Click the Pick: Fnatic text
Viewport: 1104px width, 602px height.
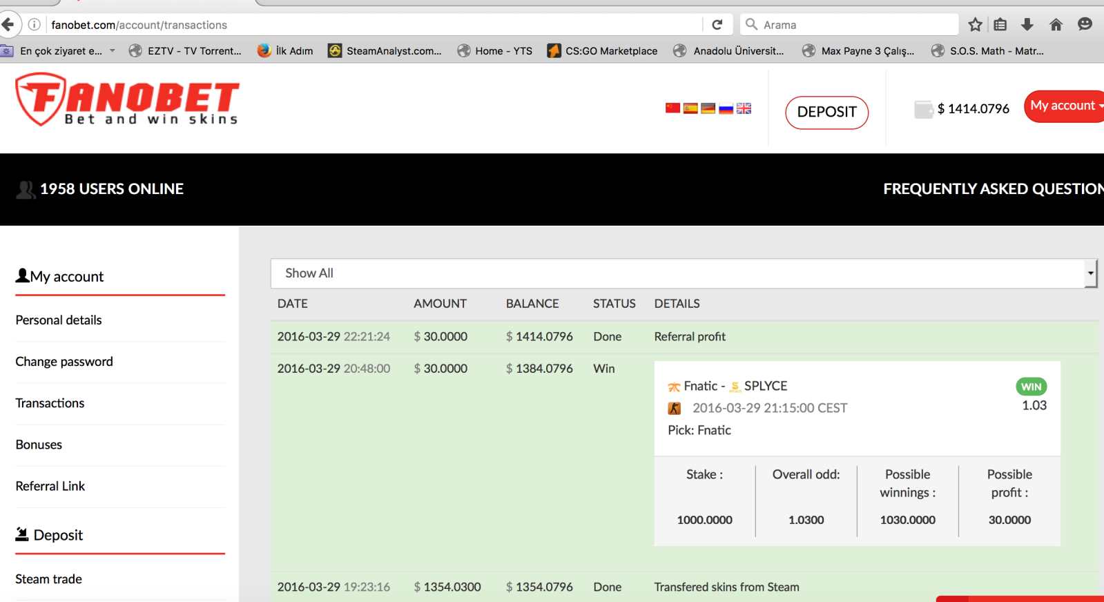tap(699, 431)
